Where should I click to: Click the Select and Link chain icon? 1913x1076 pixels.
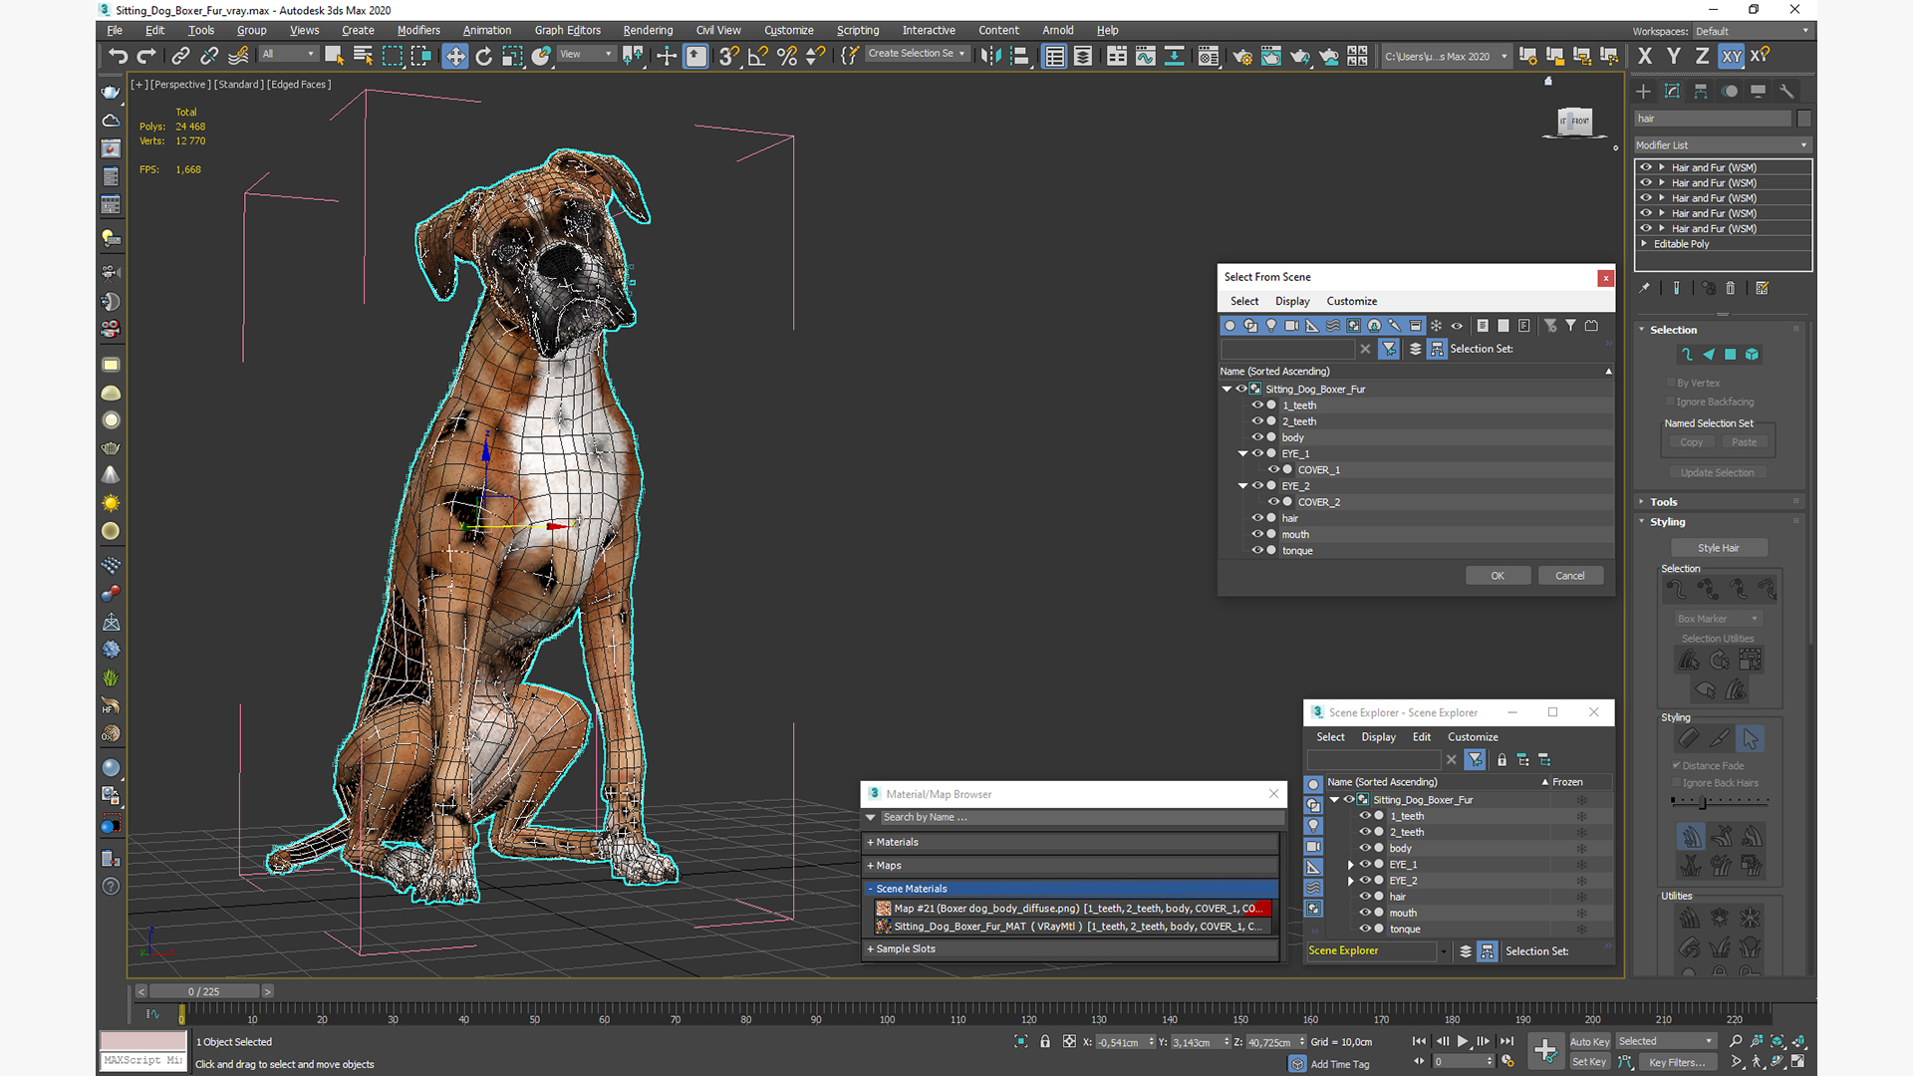pos(180,56)
